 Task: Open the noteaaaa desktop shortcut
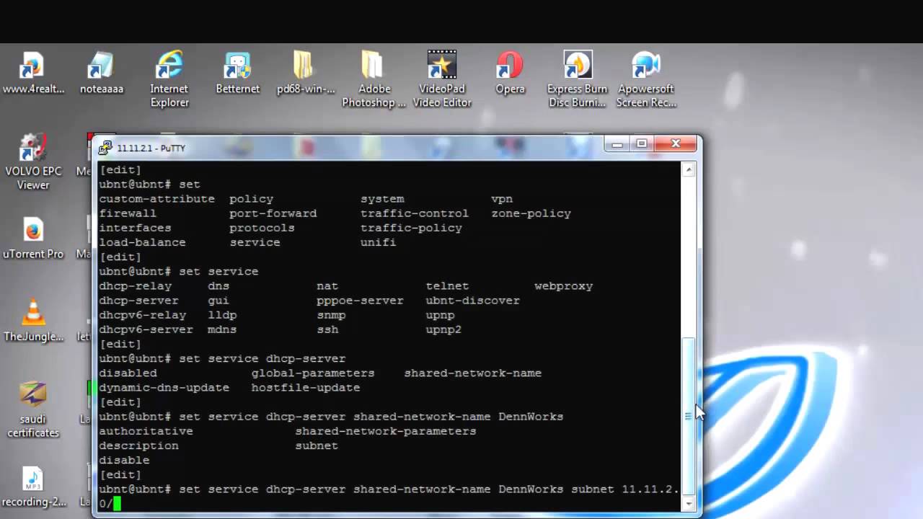tap(101, 73)
